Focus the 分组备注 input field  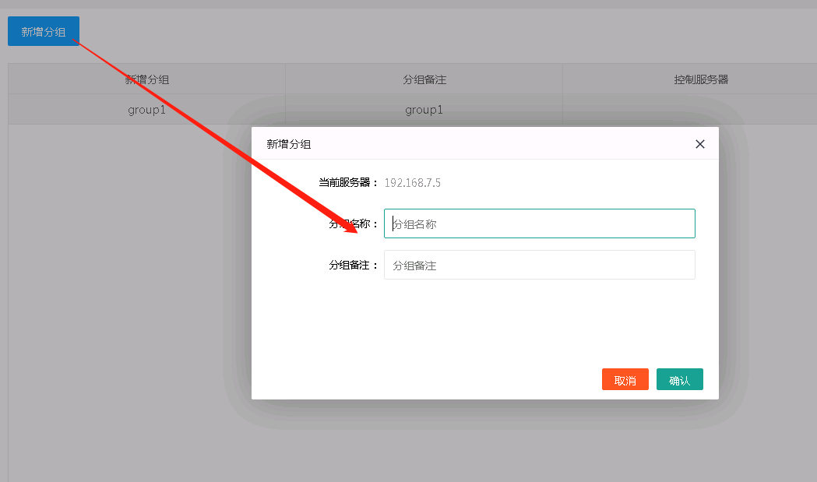(x=539, y=265)
